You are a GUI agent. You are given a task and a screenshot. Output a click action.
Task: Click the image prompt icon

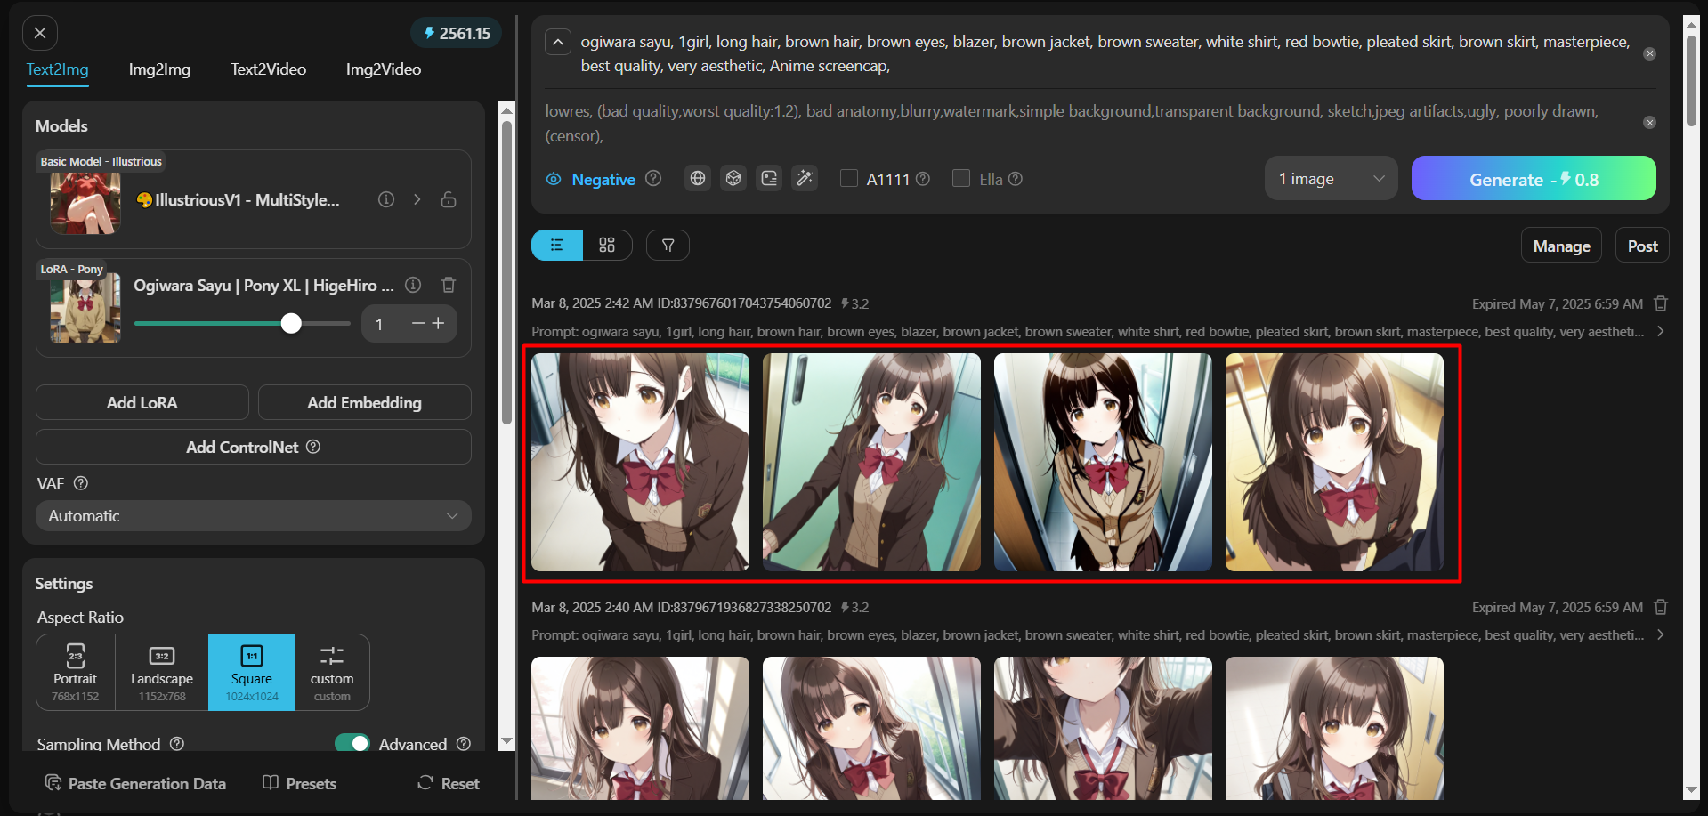click(x=769, y=178)
